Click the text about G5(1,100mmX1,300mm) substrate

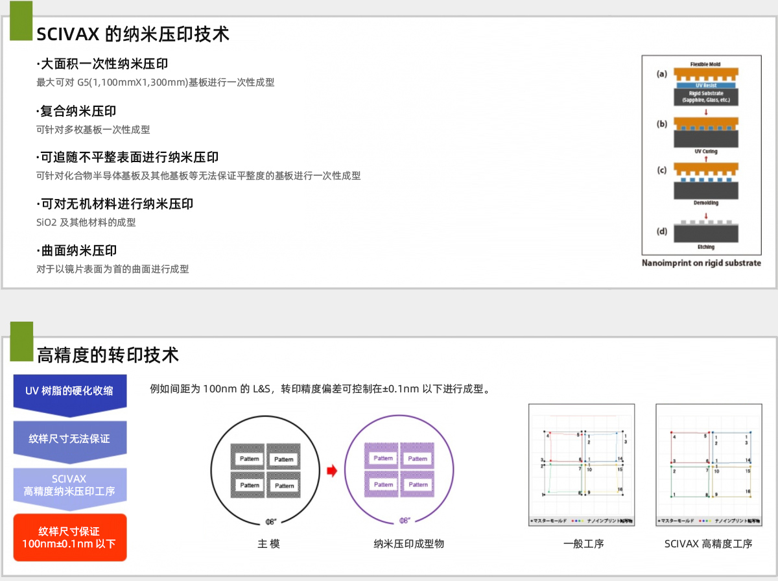click(156, 82)
